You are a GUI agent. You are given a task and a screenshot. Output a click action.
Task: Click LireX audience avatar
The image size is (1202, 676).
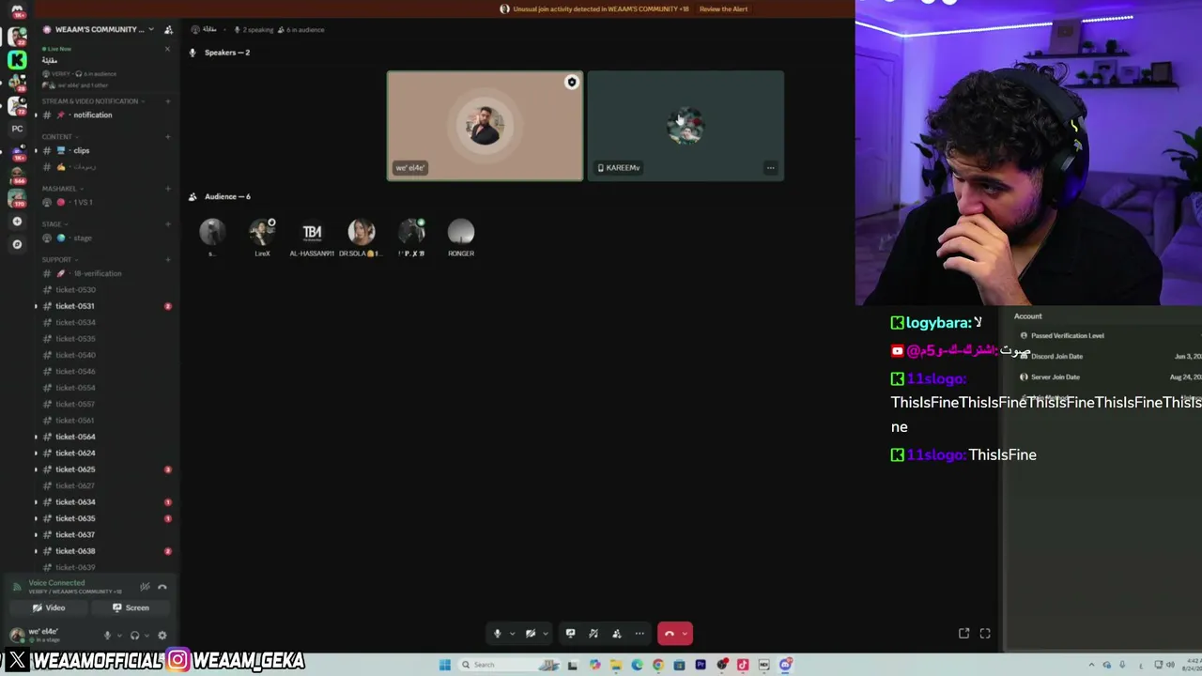[x=262, y=232]
